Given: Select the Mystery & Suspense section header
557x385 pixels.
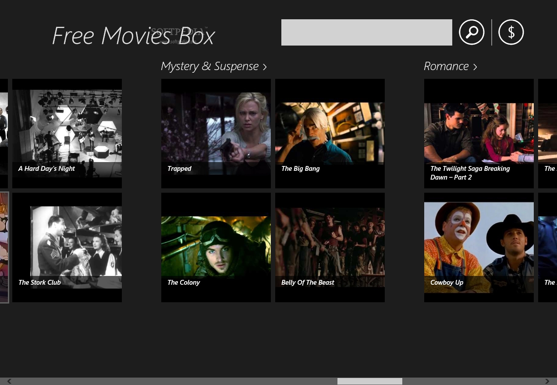Looking at the screenshot, I should pos(209,66).
